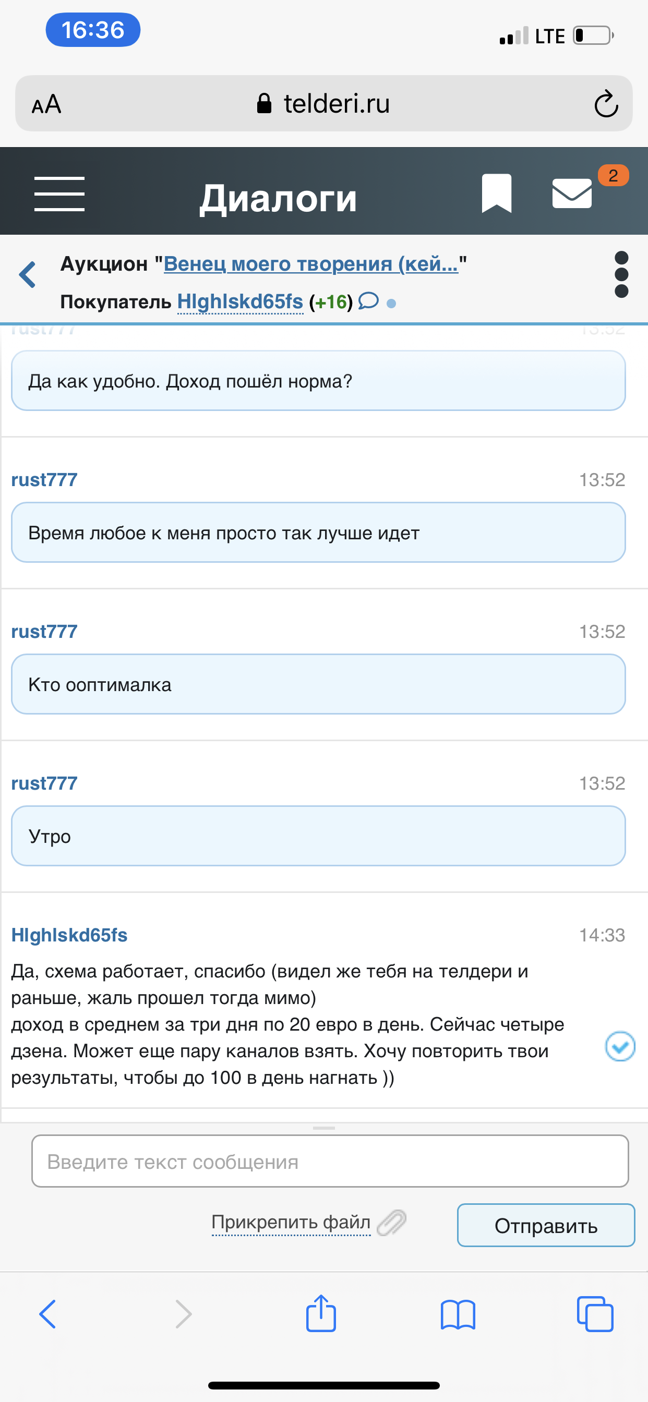Open the bookmarks flag icon

(496, 193)
